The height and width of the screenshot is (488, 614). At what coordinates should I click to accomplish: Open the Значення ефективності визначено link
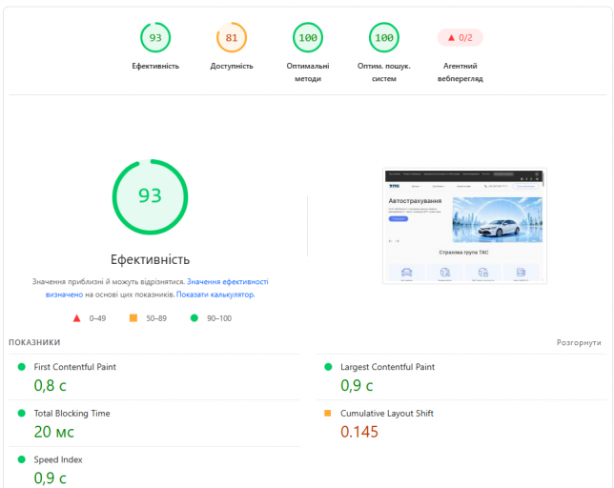(x=156, y=288)
